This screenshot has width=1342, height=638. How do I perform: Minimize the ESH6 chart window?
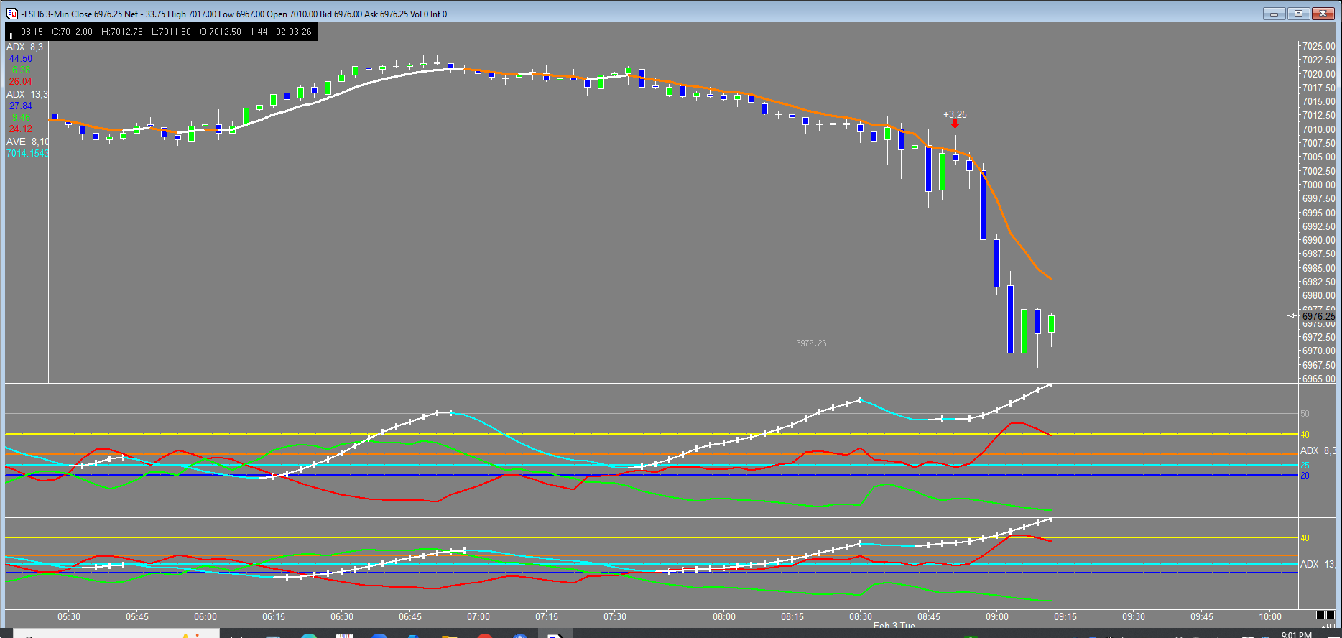(x=1274, y=14)
